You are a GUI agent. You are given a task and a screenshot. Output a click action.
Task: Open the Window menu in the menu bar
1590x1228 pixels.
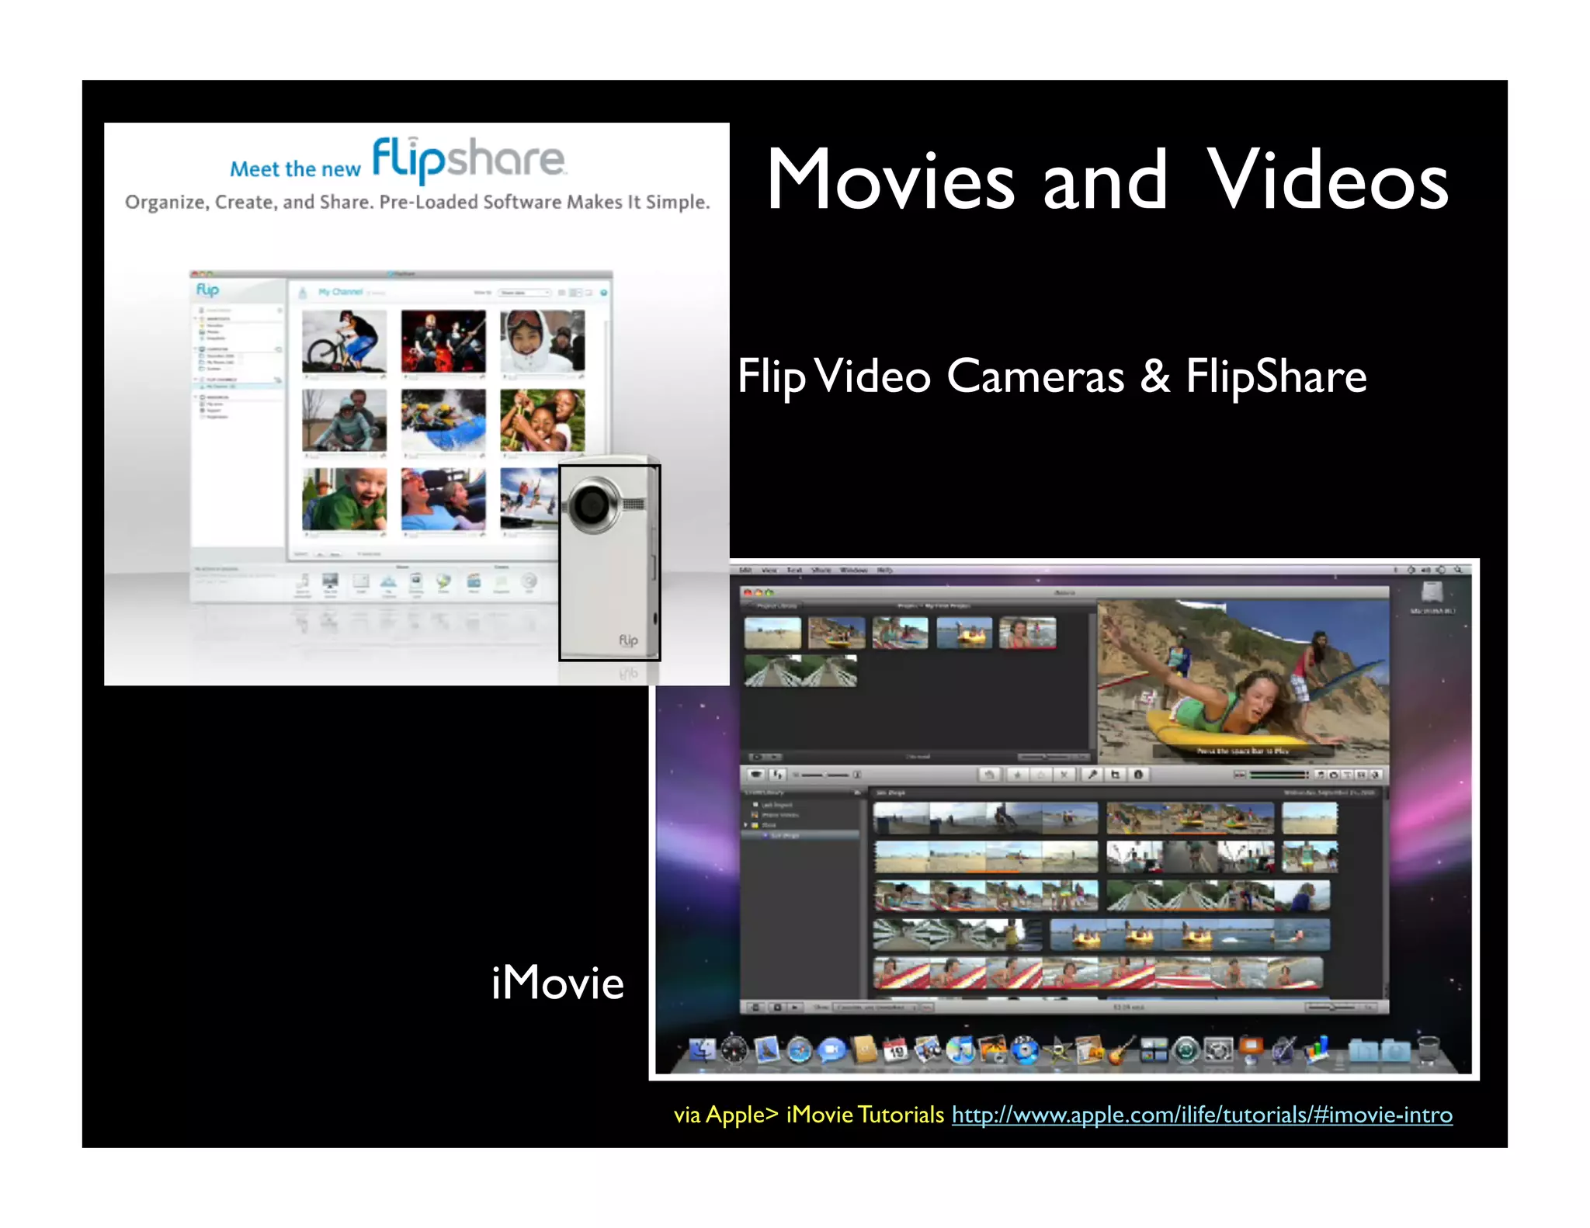853,570
